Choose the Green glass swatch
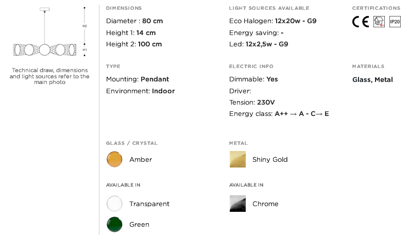This screenshot has width=409, height=235. pyautogui.click(x=114, y=224)
